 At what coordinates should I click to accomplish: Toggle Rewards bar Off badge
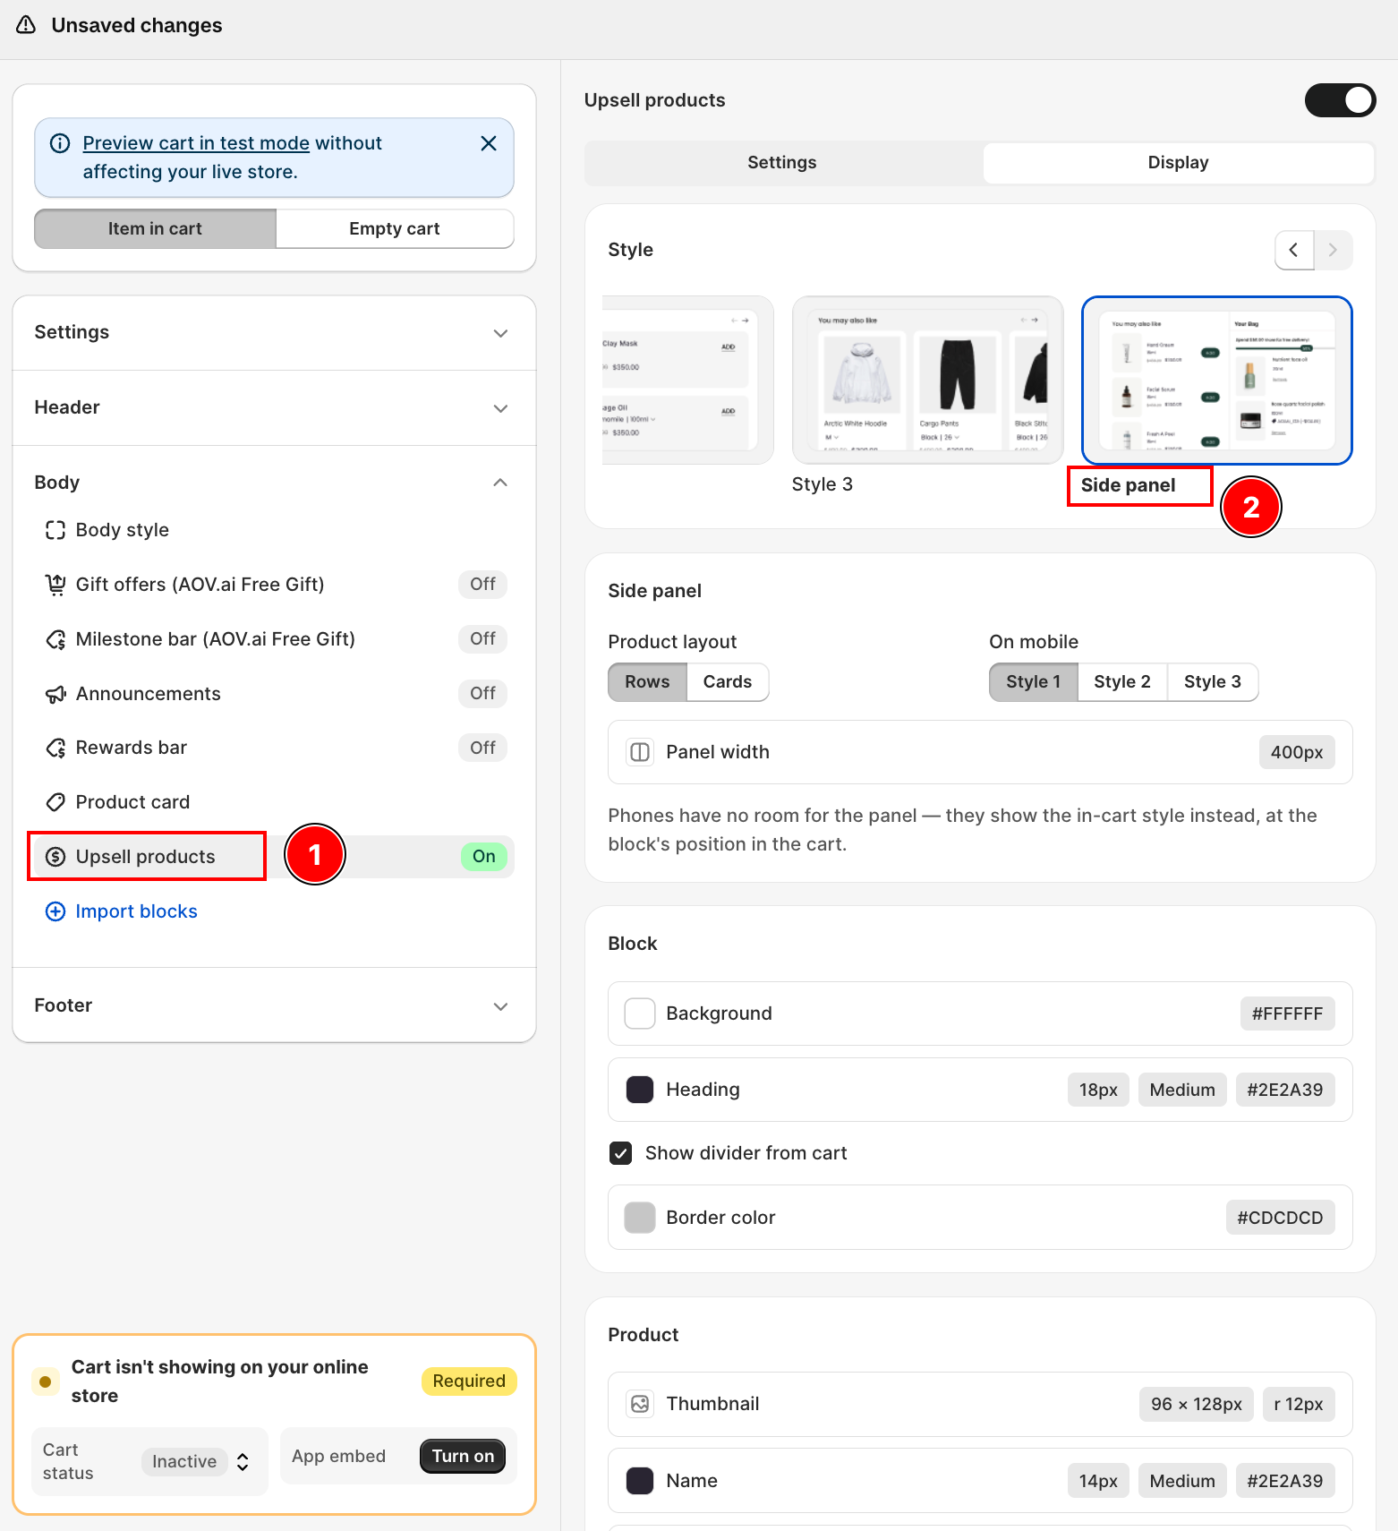482,748
